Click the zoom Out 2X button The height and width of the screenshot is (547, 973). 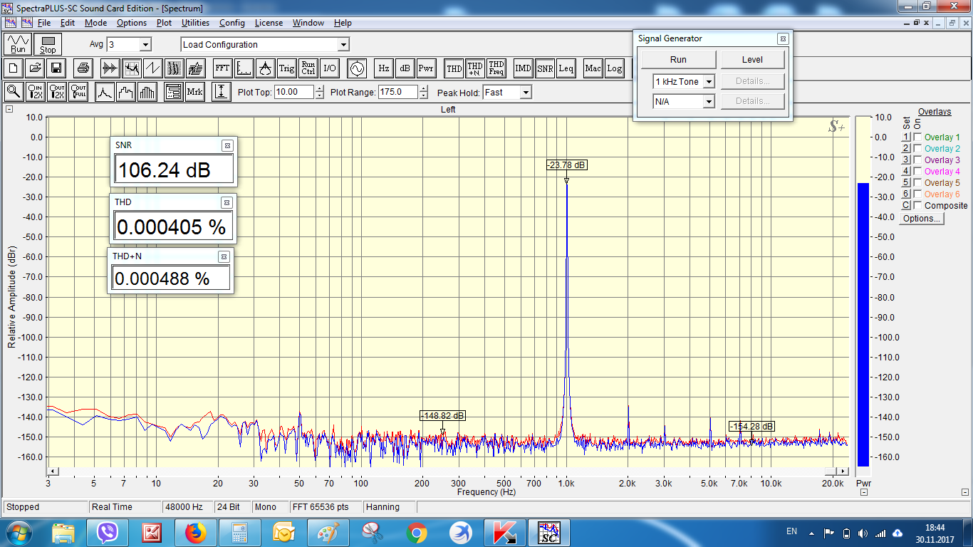(57, 92)
